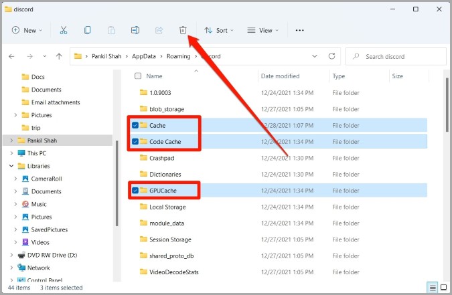Click the module_data folder icon
The width and height of the screenshot is (452, 295).
(x=143, y=223)
